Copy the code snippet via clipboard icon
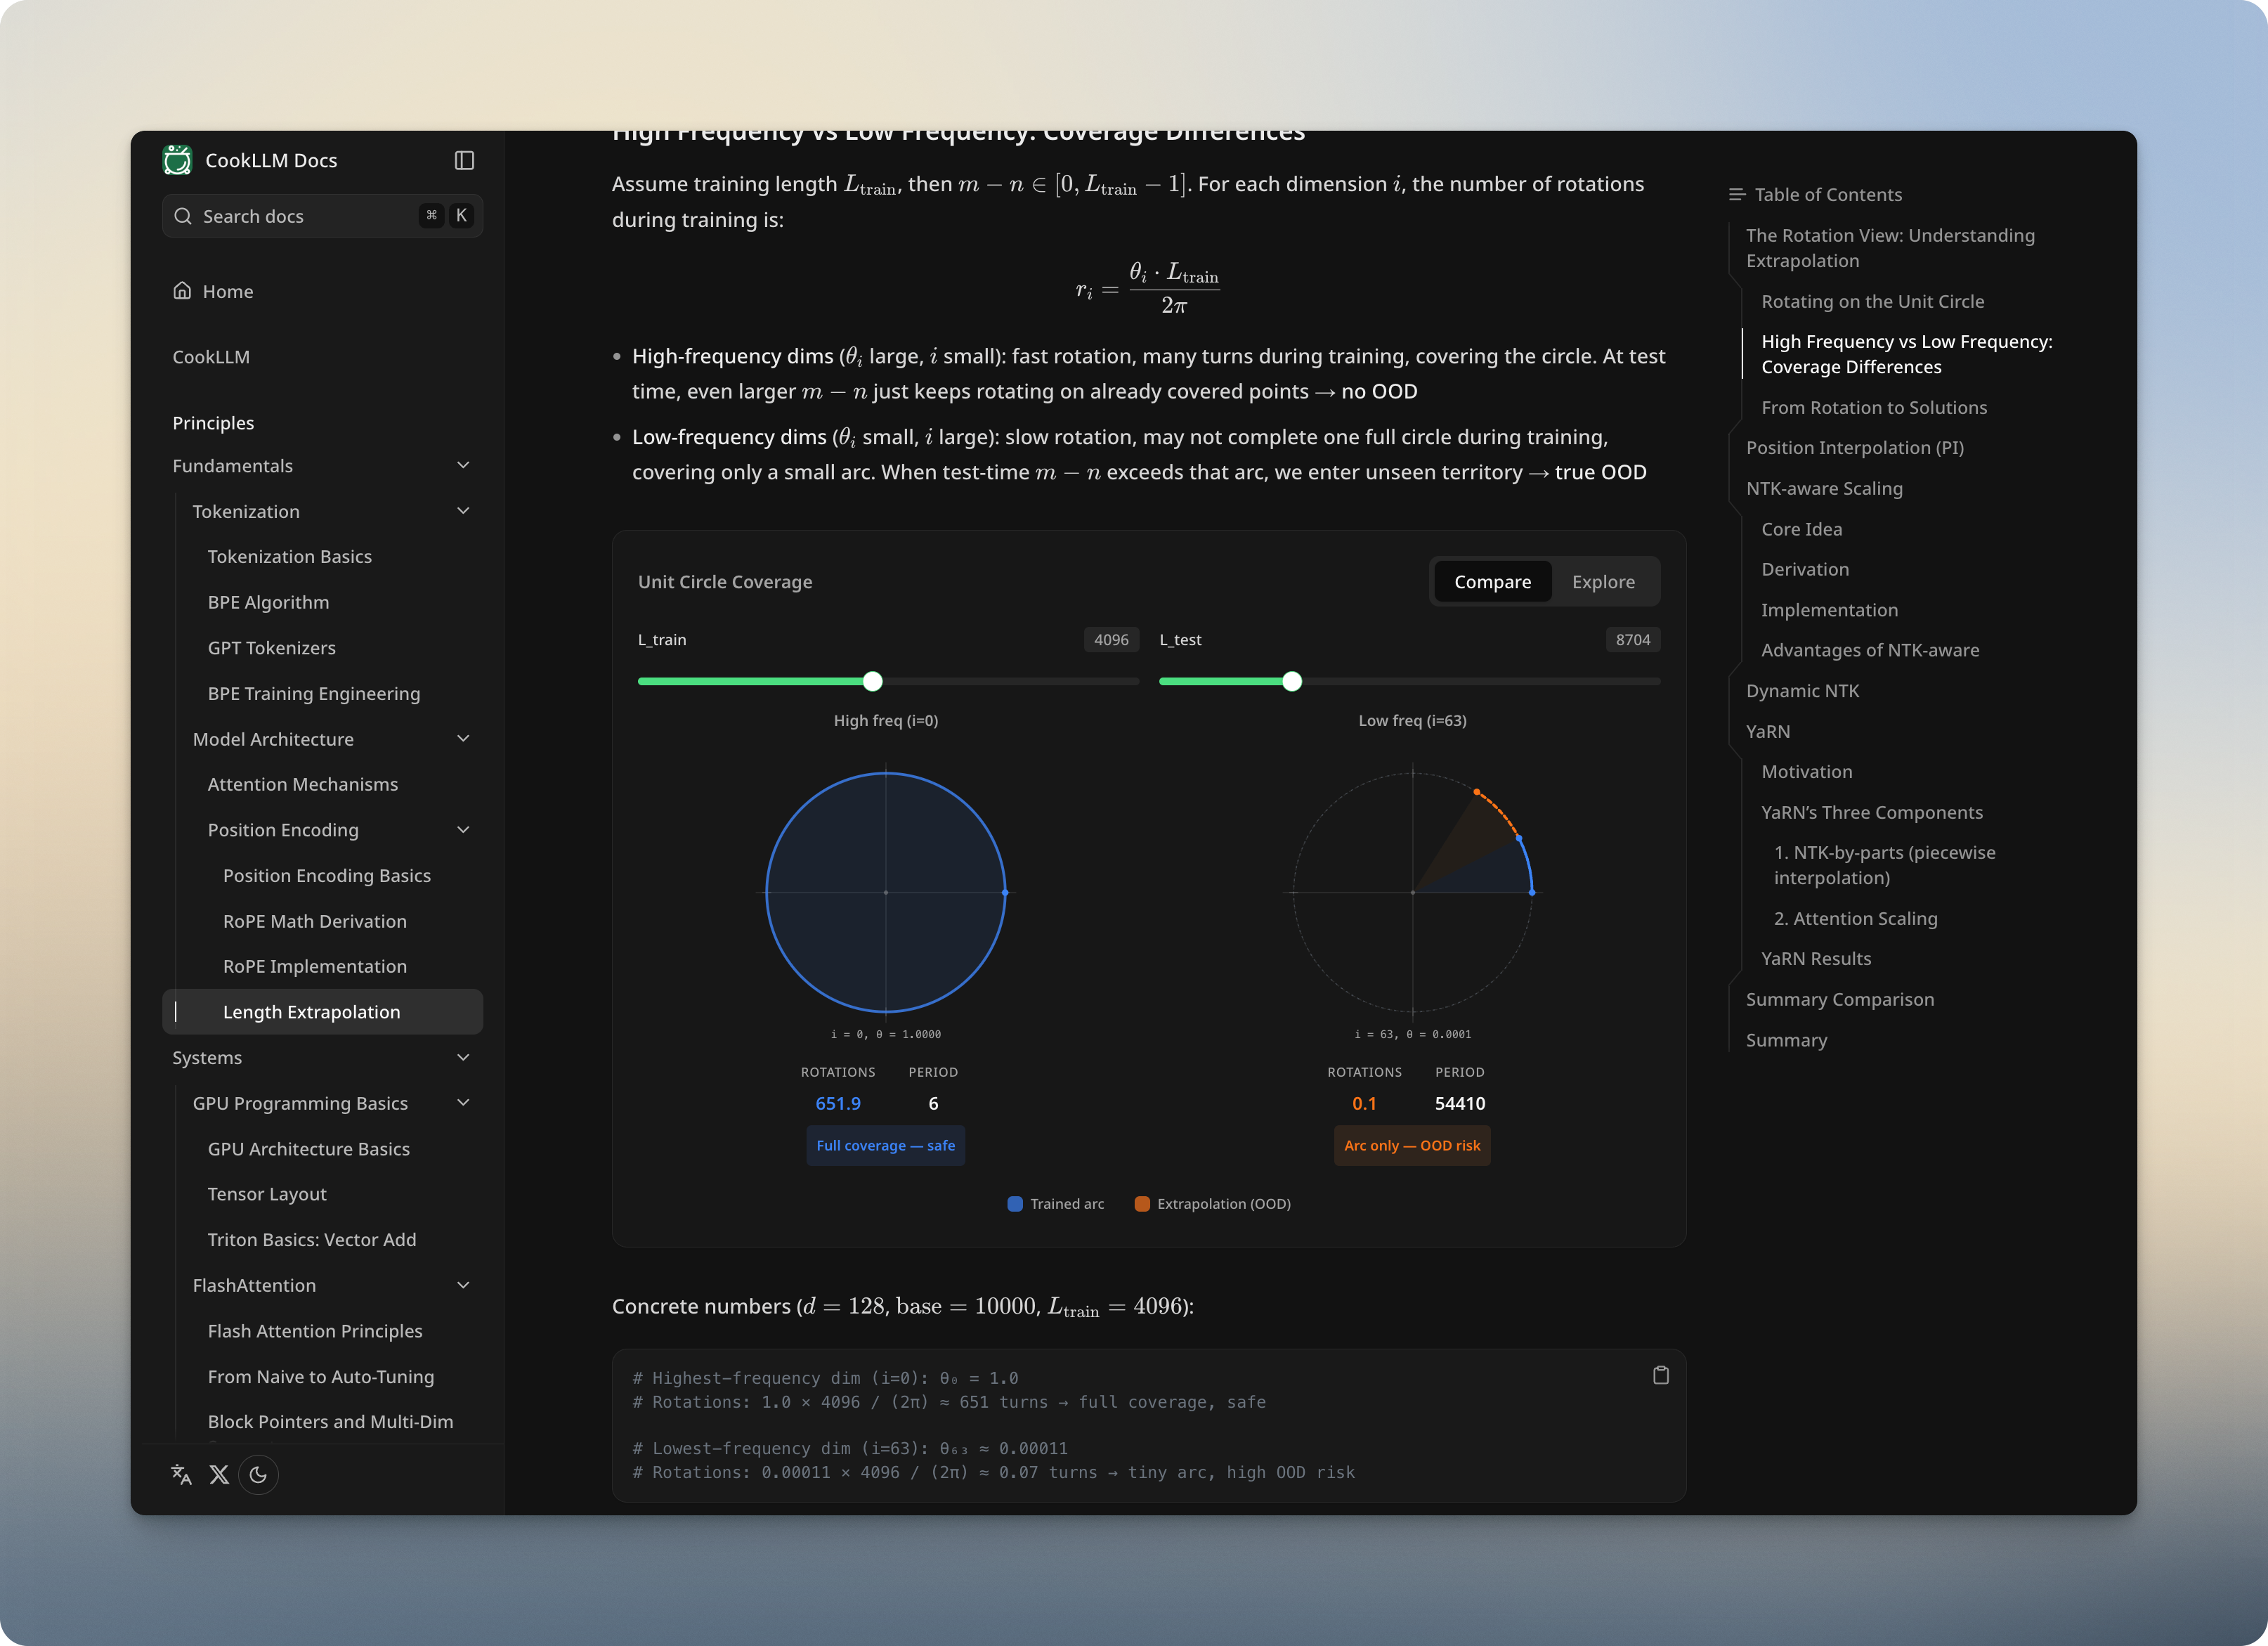2268x1646 pixels. 1661,1375
